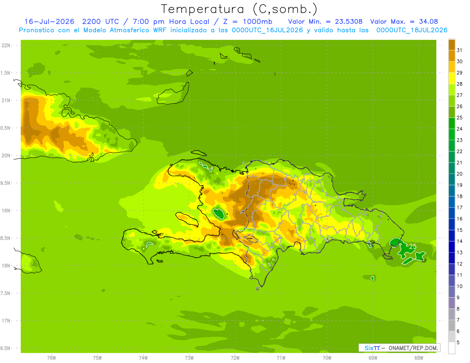Click the '72W' longitude label

(235, 358)
